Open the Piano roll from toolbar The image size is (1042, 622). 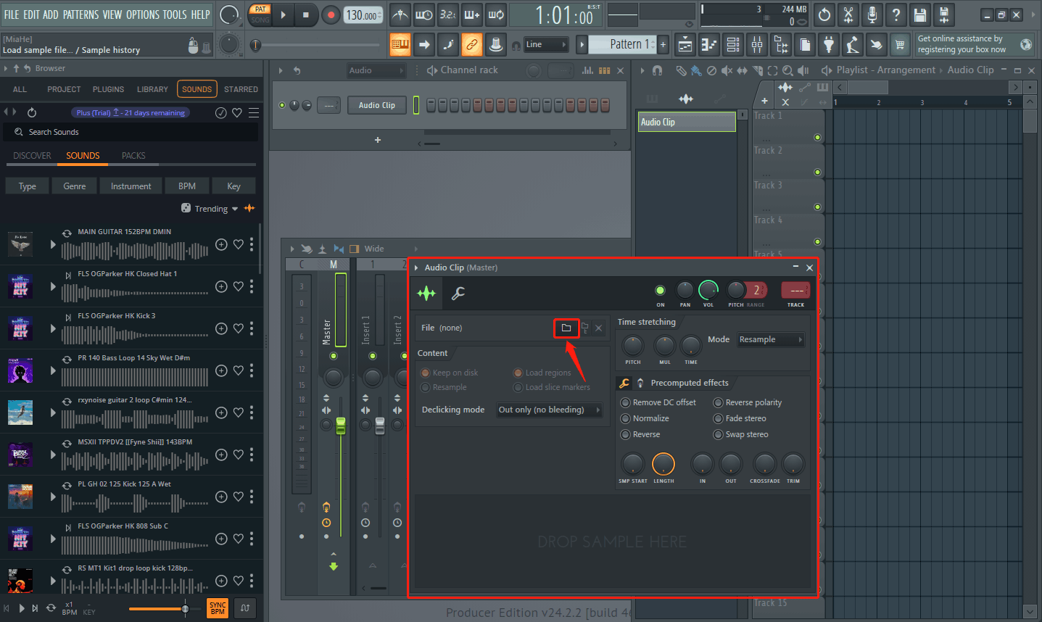click(709, 45)
